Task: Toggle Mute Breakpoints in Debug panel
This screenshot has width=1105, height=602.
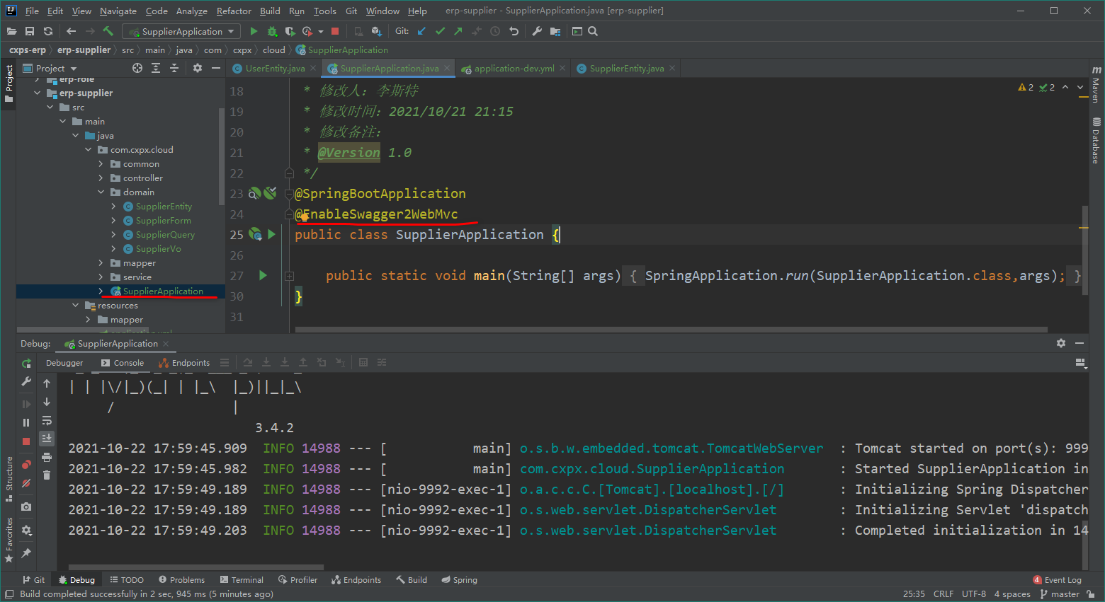Action: point(26,483)
